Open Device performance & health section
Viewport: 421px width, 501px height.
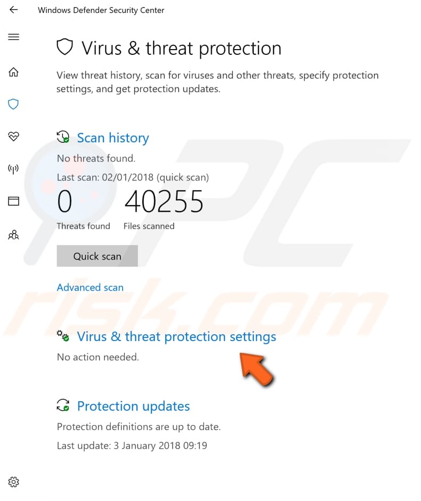tap(13, 137)
